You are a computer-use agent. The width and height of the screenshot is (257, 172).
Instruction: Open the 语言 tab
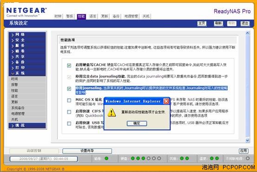pos(93,16)
